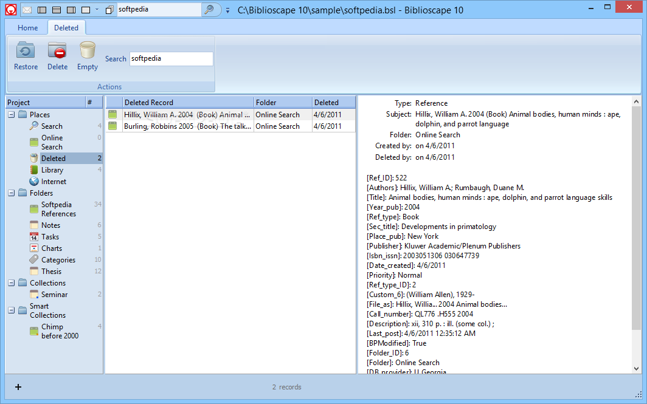Empty the deleted items bin
The width and height of the screenshot is (647, 404).
click(x=88, y=50)
